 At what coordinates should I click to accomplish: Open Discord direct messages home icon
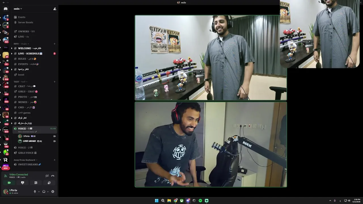(x=5, y=9)
